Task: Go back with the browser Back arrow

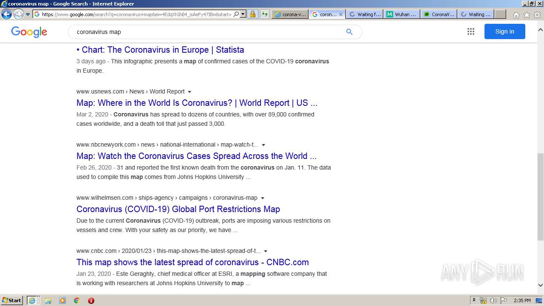Action: click(x=6, y=14)
